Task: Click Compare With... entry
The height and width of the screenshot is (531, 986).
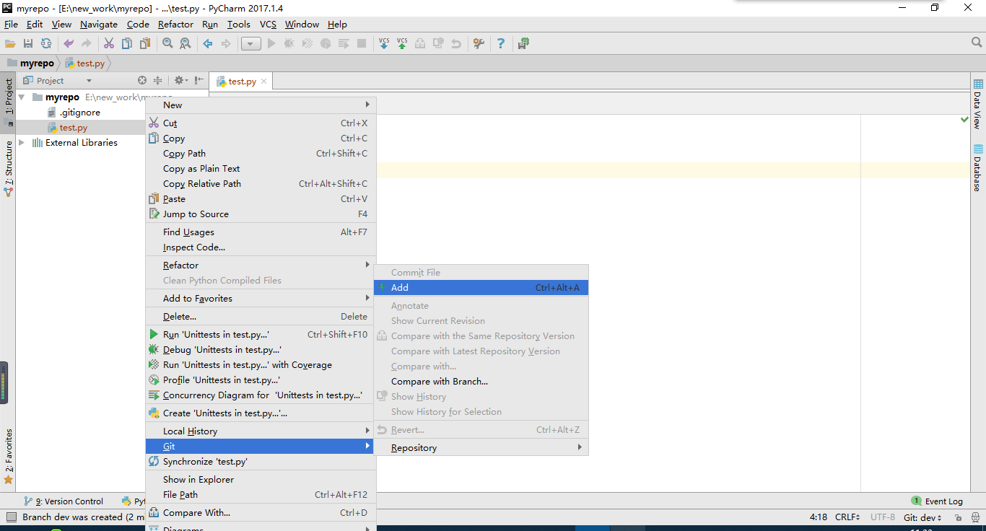Action: tap(261, 512)
